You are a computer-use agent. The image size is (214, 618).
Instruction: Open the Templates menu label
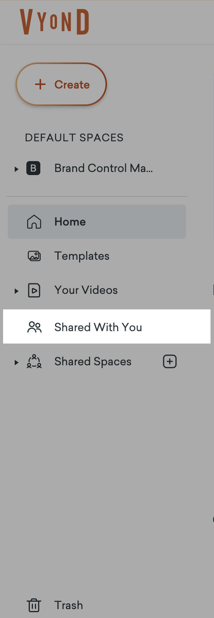[x=82, y=256]
